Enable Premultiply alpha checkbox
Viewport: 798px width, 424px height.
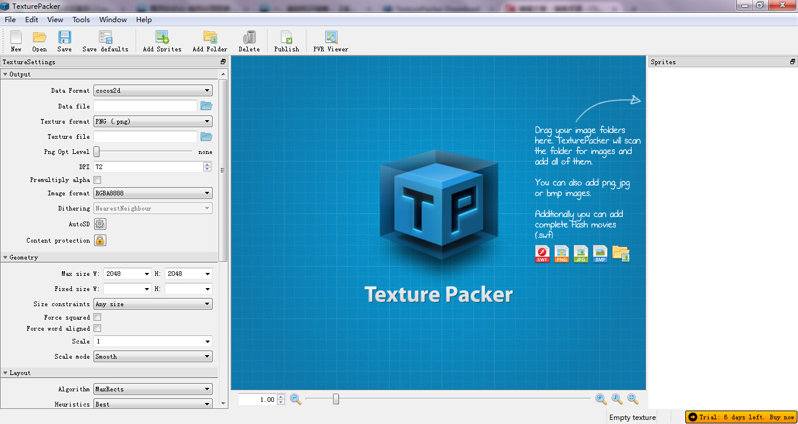click(x=98, y=180)
